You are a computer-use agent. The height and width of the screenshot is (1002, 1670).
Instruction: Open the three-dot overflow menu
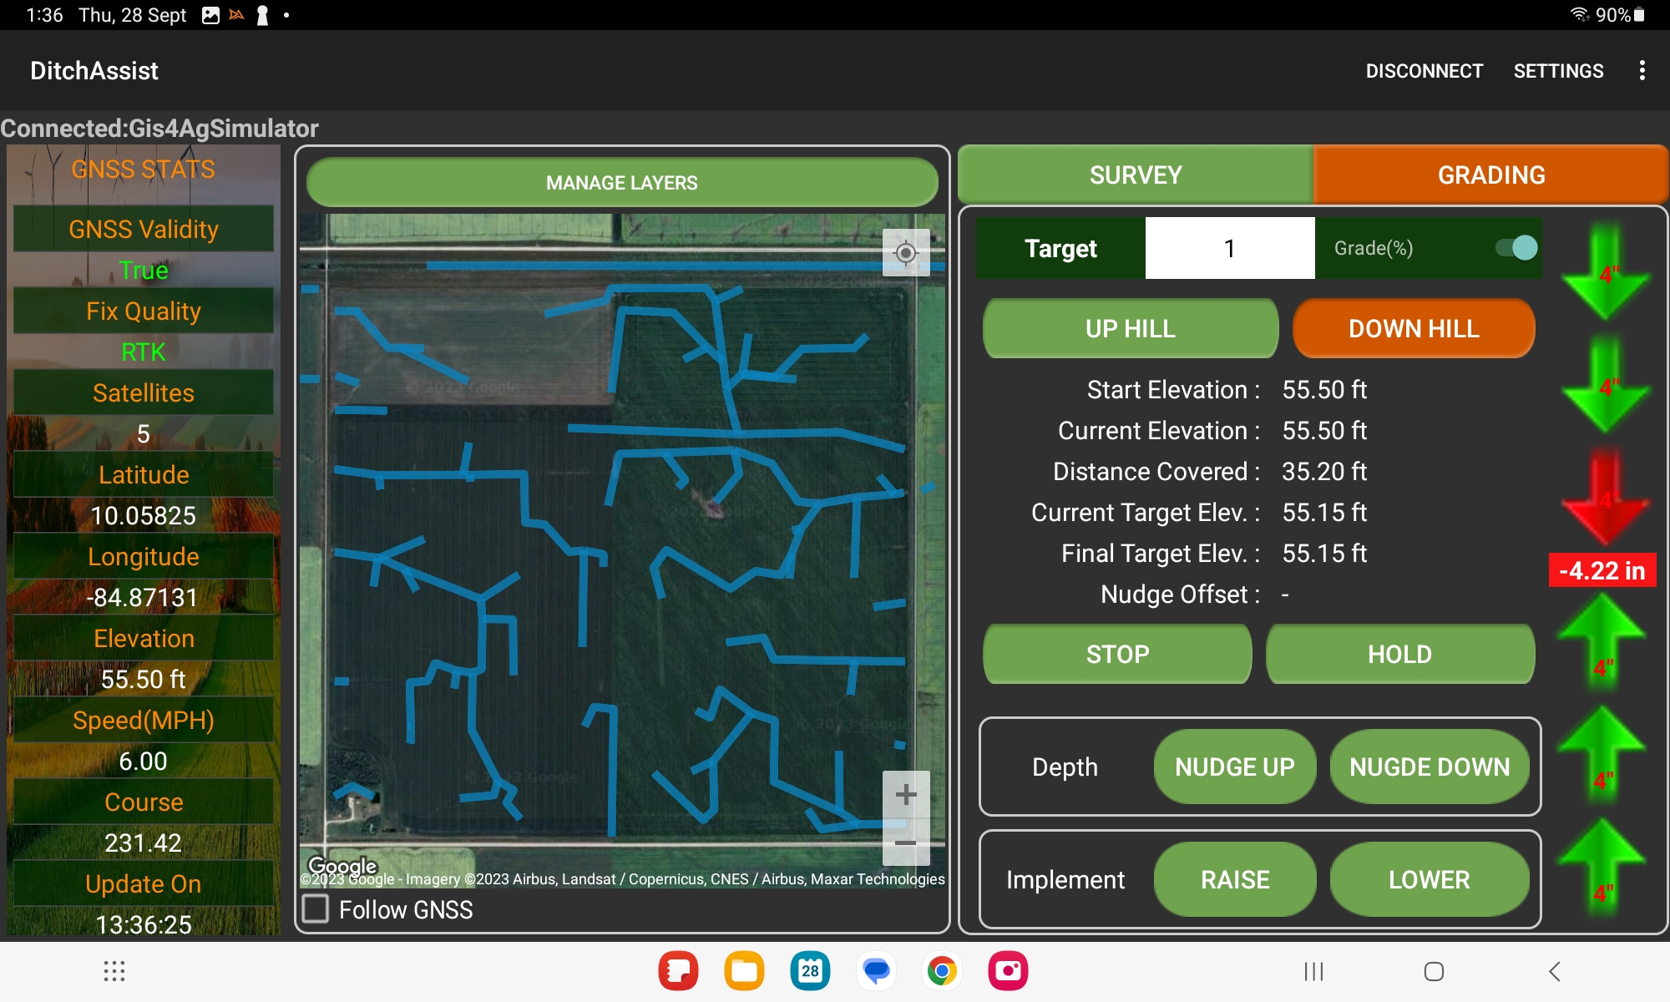coord(1642,71)
